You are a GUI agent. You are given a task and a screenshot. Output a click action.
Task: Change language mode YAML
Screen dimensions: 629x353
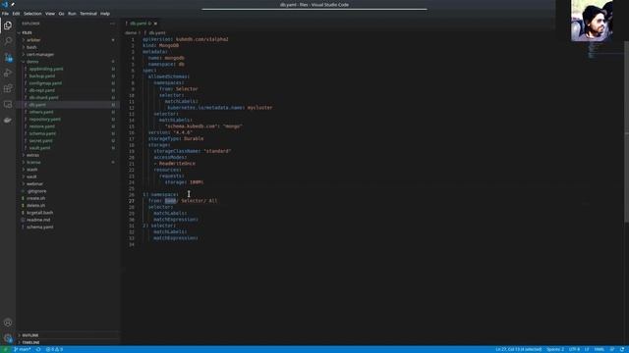pos(600,349)
